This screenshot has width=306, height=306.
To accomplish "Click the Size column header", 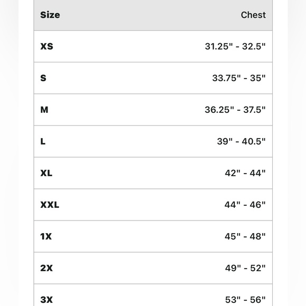I will pyautogui.click(x=50, y=15).
